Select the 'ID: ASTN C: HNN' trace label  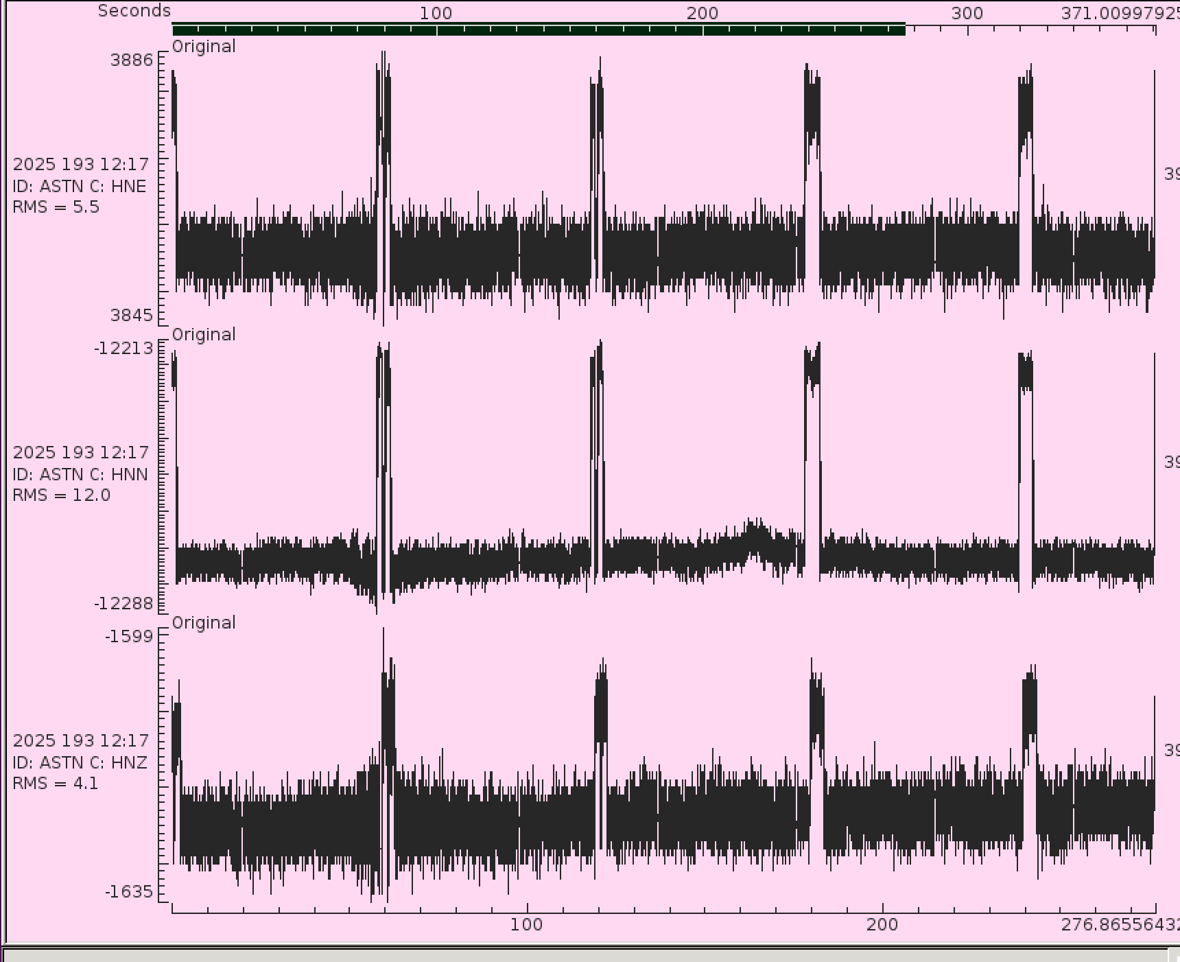[x=80, y=474]
